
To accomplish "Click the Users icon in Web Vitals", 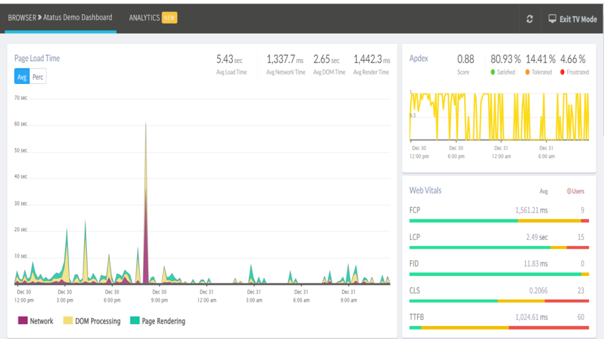I will 569,191.
